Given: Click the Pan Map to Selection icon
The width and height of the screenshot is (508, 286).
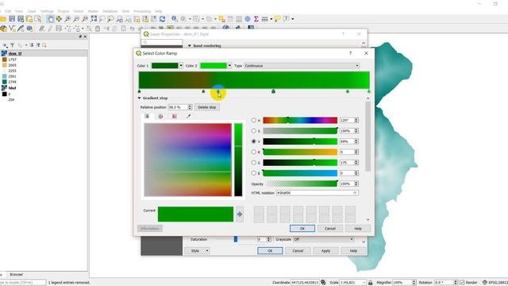Looking at the screenshot, I should [x=59, y=19].
